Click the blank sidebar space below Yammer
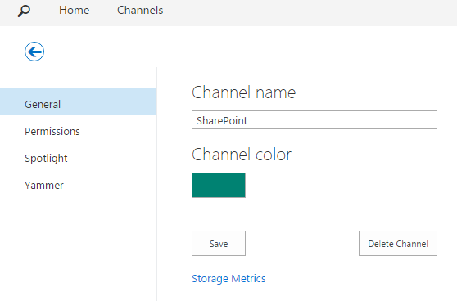 pos(78,248)
